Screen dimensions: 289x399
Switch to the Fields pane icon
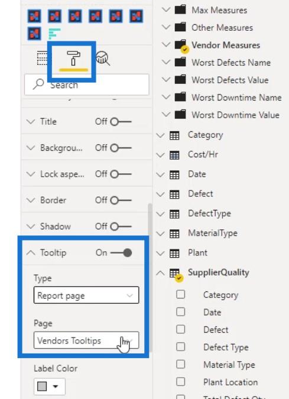(42, 59)
